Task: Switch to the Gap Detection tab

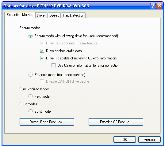Action: coord(73,15)
